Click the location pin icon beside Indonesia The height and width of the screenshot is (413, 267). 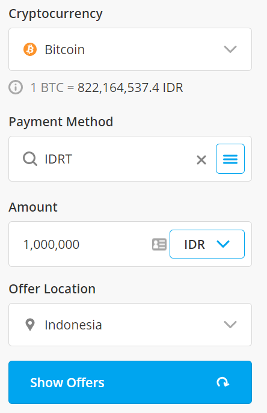(30, 325)
